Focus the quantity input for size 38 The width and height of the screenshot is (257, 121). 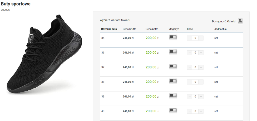tap(195, 82)
